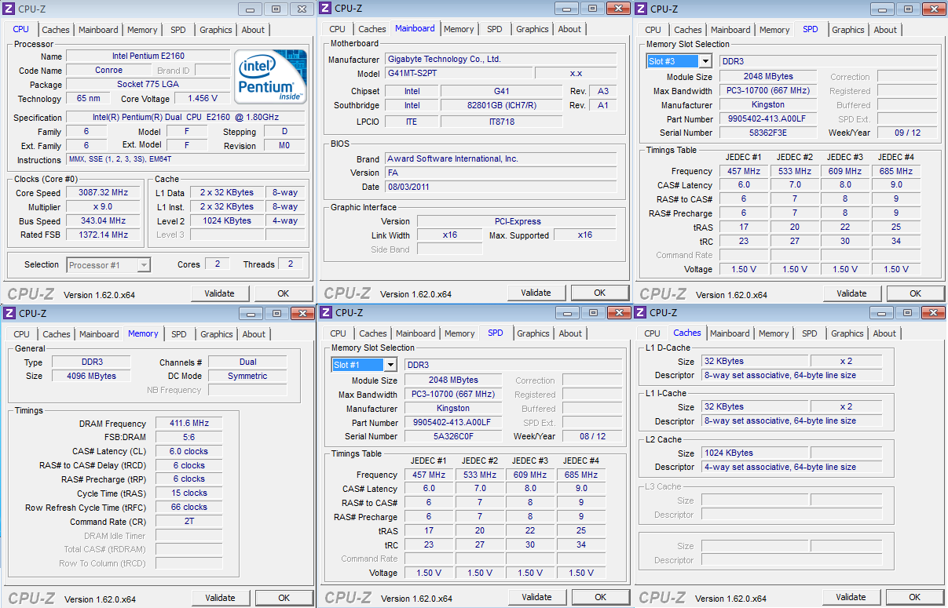Click the Serial Number 5A326C0F
The width and height of the screenshot is (948, 608).
pyautogui.click(x=453, y=437)
